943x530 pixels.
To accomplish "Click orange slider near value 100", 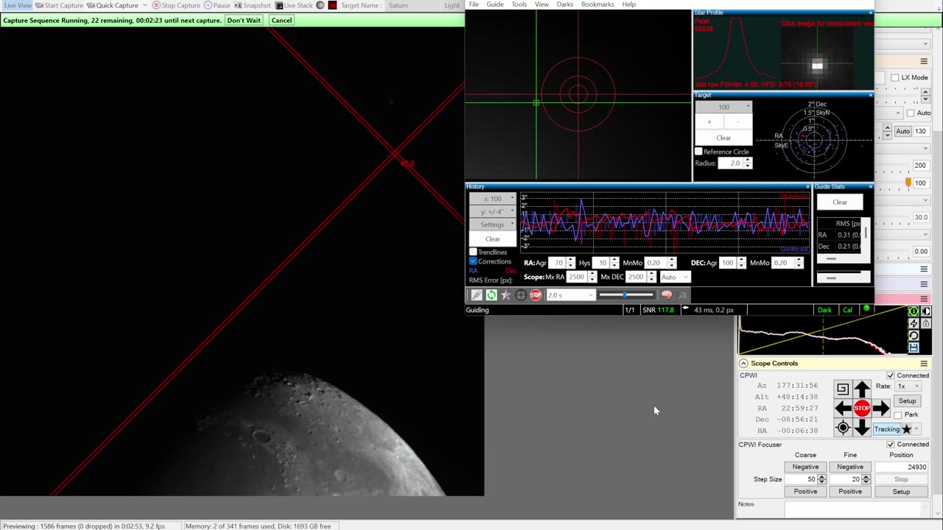I will pos(908,183).
